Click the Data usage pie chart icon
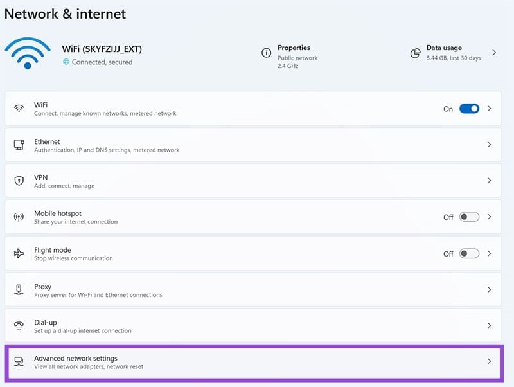Image resolution: width=514 pixels, height=387 pixels. pos(415,53)
